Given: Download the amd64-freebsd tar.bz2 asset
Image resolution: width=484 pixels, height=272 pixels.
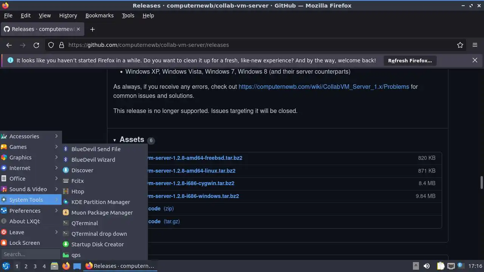Looking at the screenshot, I should click(x=195, y=158).
